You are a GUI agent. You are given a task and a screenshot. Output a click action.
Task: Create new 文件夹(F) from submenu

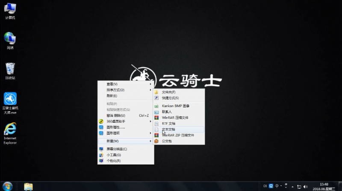[179, 92]
